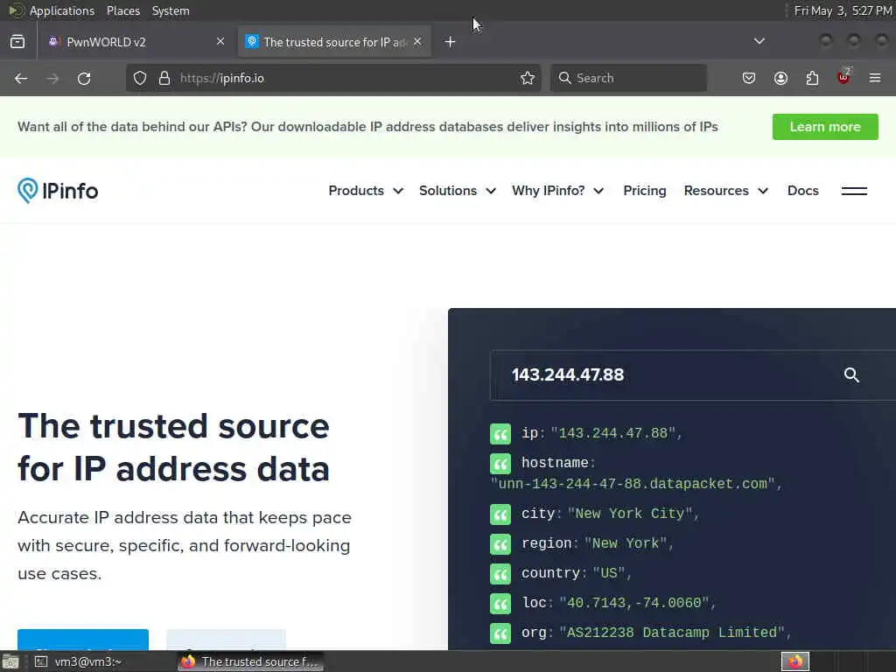The image size is (896, 672).
Task: Open the System menu
Action: coord(171,10)
